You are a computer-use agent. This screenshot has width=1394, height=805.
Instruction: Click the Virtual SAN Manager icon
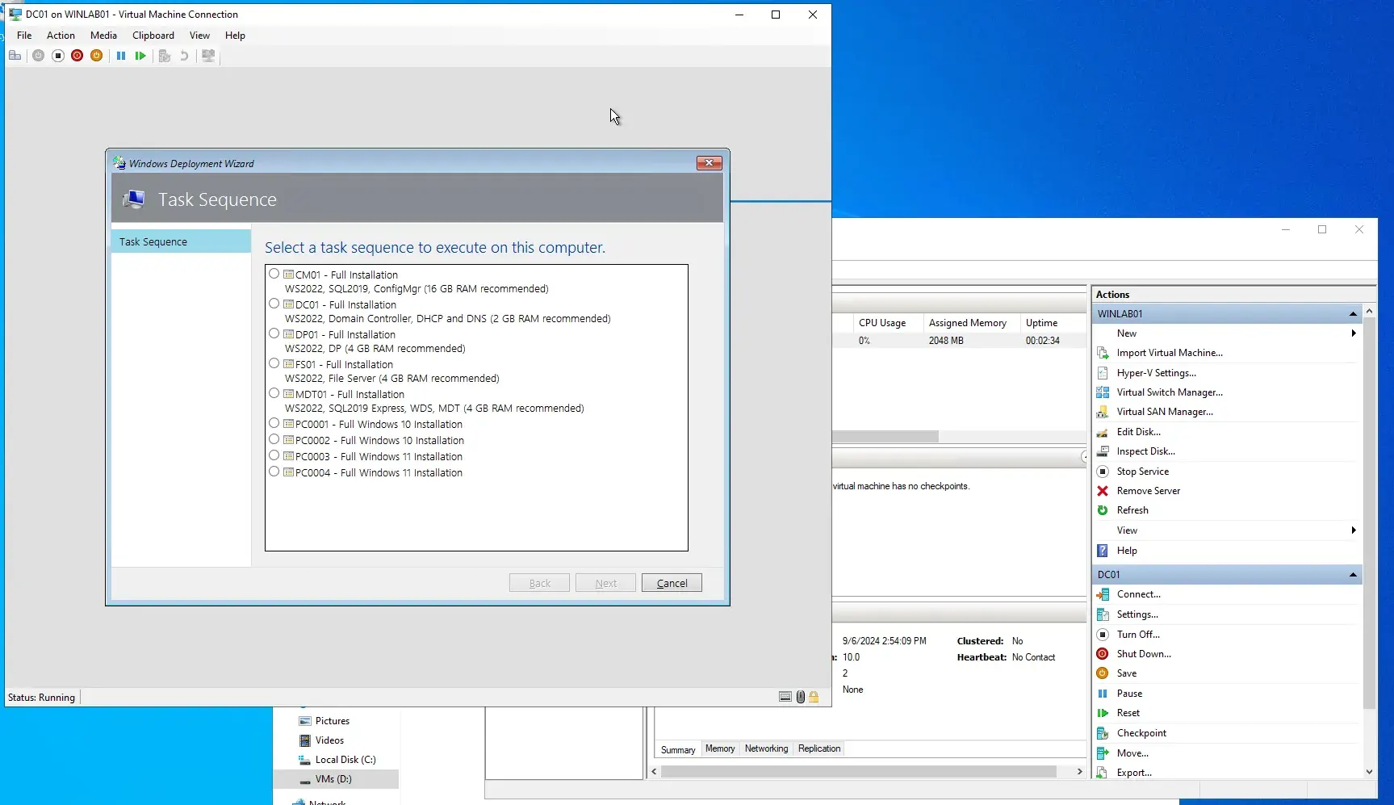1103,412
